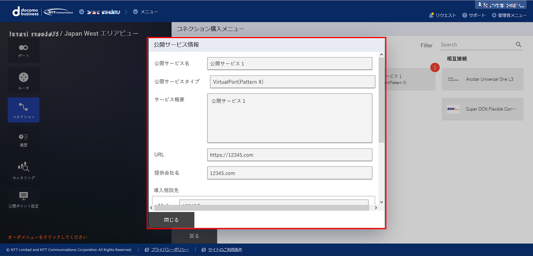Select the Arcstar Universal One L3 service entry

tap(482, 79)
